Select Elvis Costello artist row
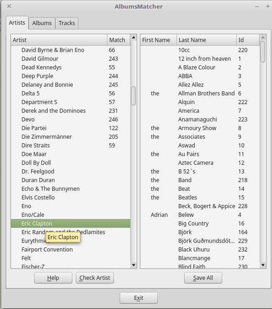272x309 pixels. (71, 198)
